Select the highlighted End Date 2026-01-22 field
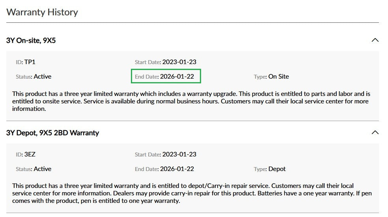 coord(166,77)
